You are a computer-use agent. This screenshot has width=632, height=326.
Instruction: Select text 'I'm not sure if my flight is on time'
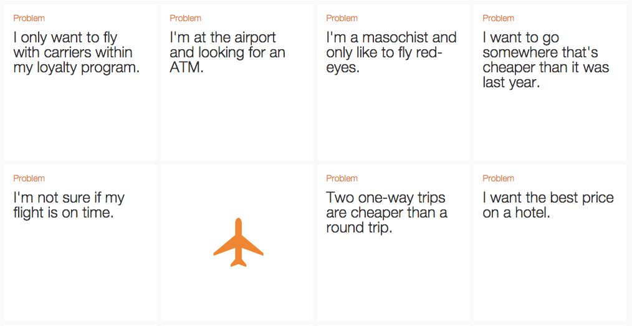69,205
